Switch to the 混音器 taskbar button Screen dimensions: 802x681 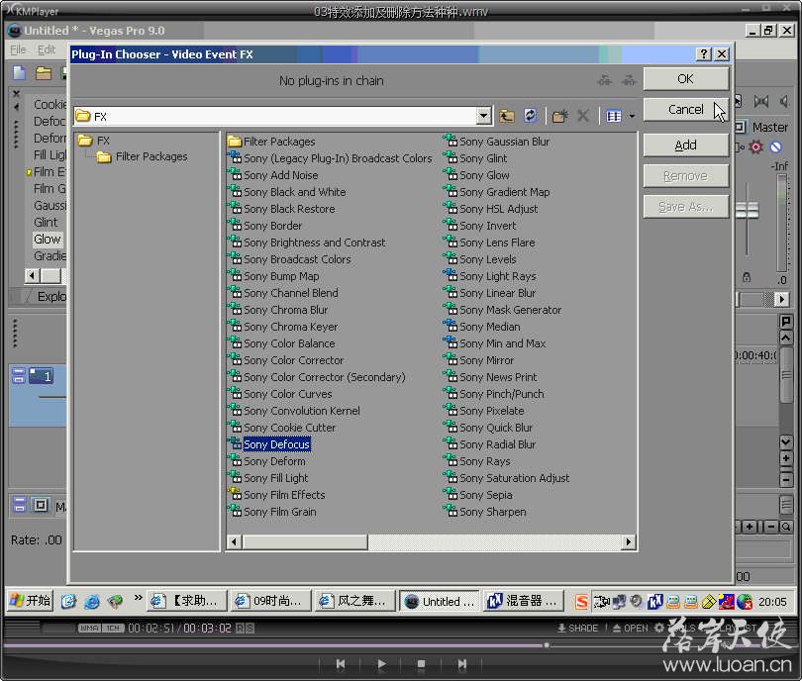(523, 601)
